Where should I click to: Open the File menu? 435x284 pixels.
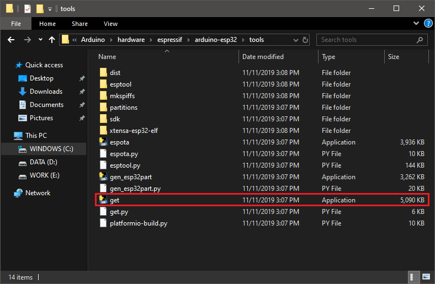pyautogui.click(x=16, y=24)
